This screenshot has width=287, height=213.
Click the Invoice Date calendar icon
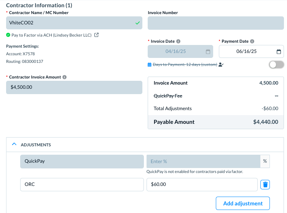pos(208,51)
